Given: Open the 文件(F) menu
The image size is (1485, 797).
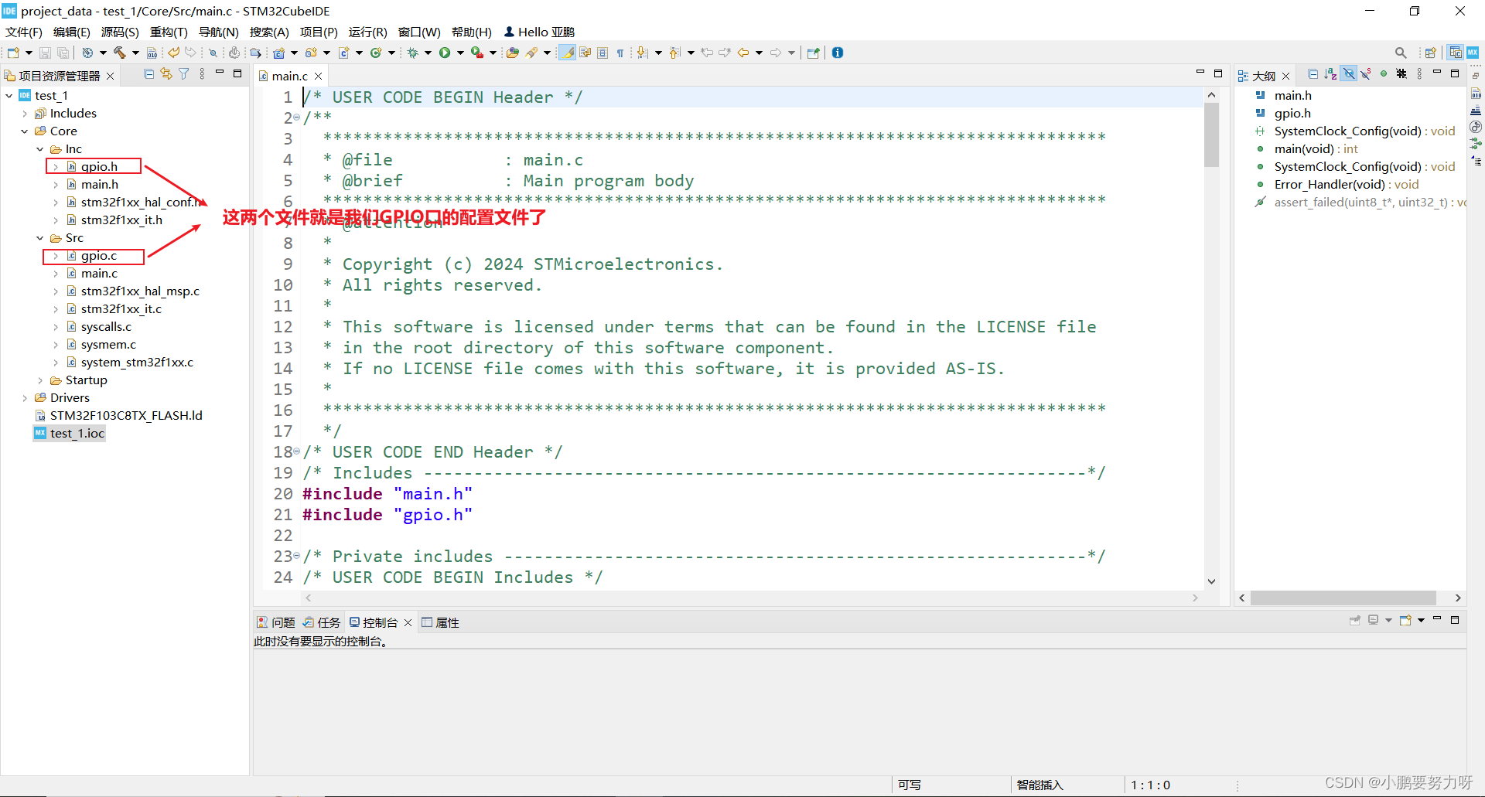Looking at the screenshot, I should (x=23, y=32).
